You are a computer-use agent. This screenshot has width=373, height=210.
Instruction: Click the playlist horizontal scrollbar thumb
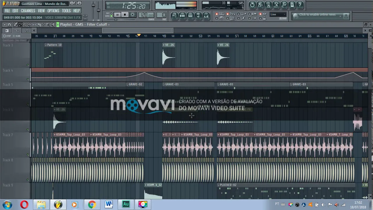point(138,30)
